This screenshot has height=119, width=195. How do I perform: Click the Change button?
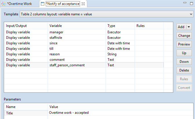coord(184,36)
